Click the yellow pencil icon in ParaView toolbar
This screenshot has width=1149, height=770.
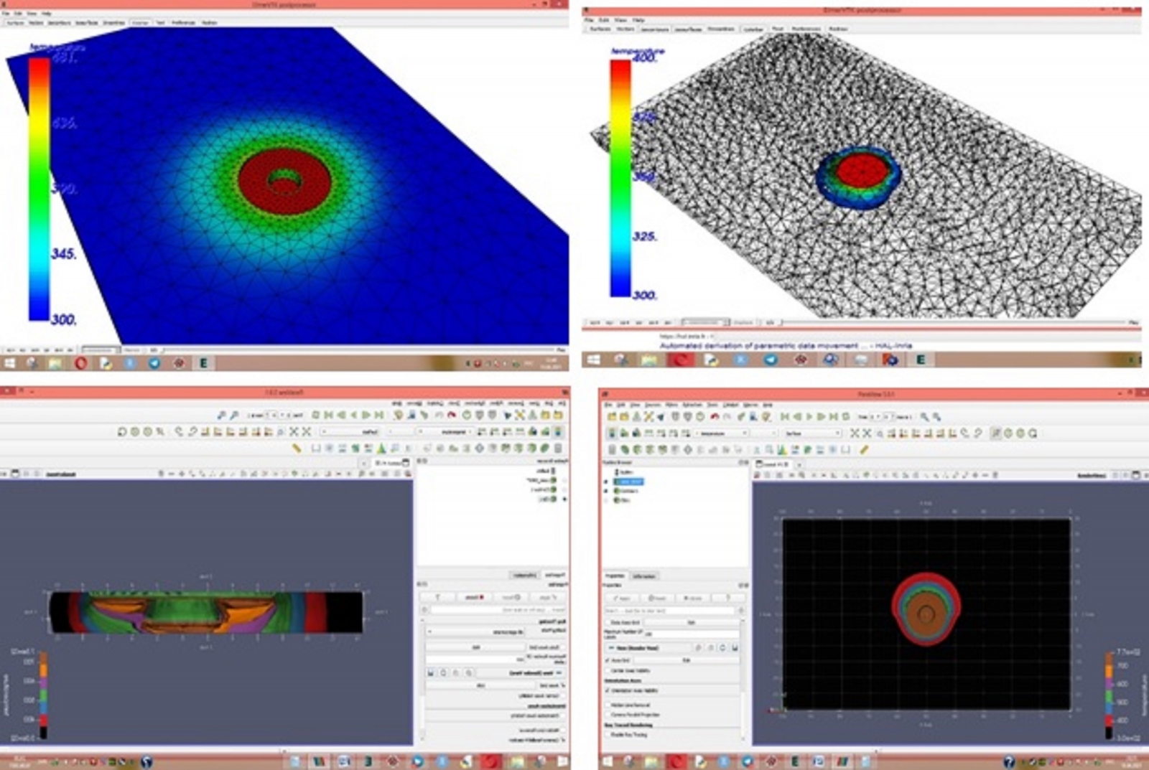click(864, 450)
